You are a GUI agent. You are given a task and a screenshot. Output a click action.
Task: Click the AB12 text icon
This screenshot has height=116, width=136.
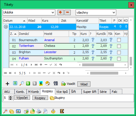pyautogui.click(x=56, y=83)
